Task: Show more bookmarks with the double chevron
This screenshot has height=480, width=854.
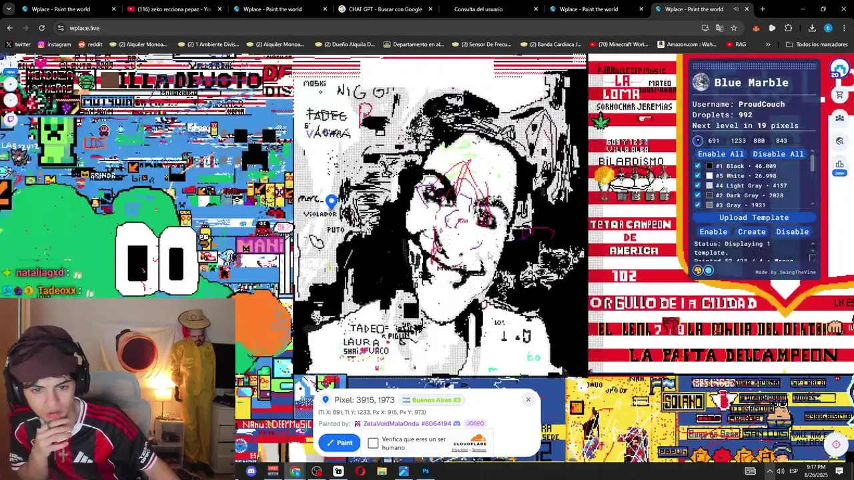Action: click(x=768, y=45)
